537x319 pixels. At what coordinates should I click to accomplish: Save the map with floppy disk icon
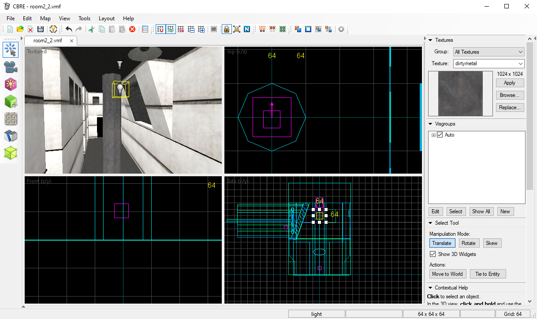point(41,29)
